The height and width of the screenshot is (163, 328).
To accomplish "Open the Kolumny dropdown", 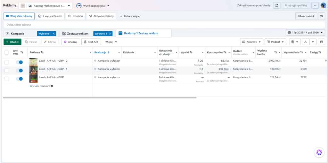I will click(x=251, y=42).
